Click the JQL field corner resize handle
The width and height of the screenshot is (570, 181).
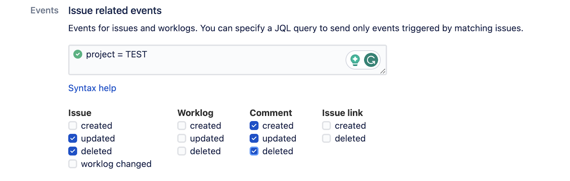coord(383,71)
